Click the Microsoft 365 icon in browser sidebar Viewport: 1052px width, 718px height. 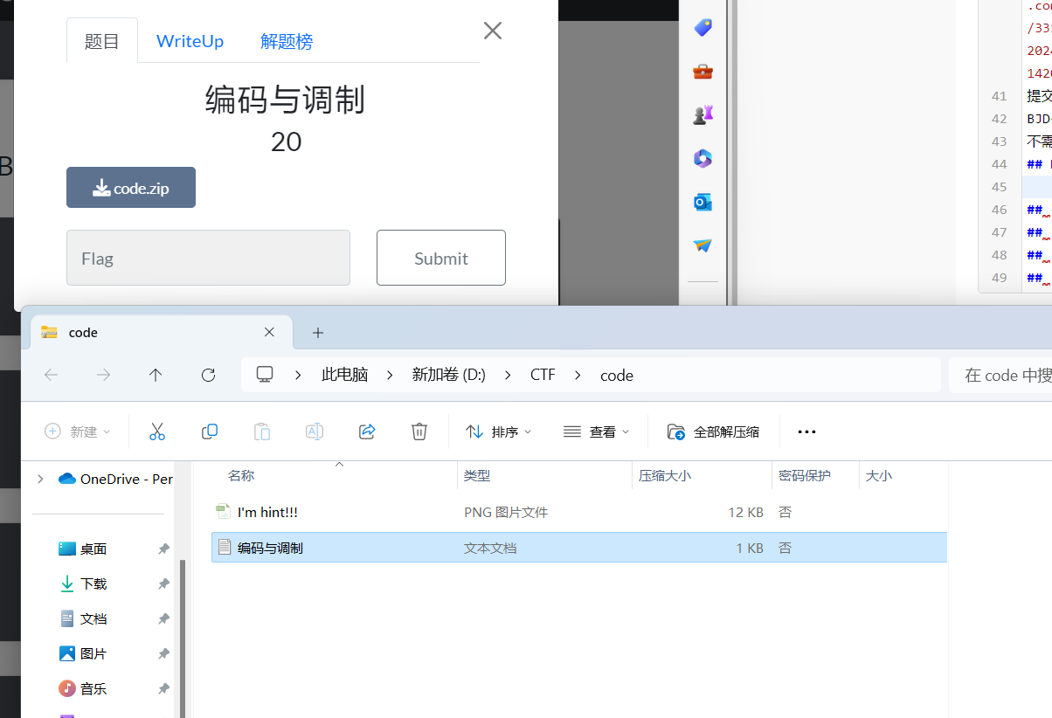pyautogui.click(x=702, y=158)
